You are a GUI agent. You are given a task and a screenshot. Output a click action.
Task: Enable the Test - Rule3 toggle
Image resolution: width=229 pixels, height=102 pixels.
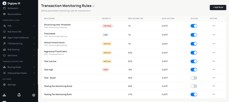pyautogui.click(x=194, y=78)
